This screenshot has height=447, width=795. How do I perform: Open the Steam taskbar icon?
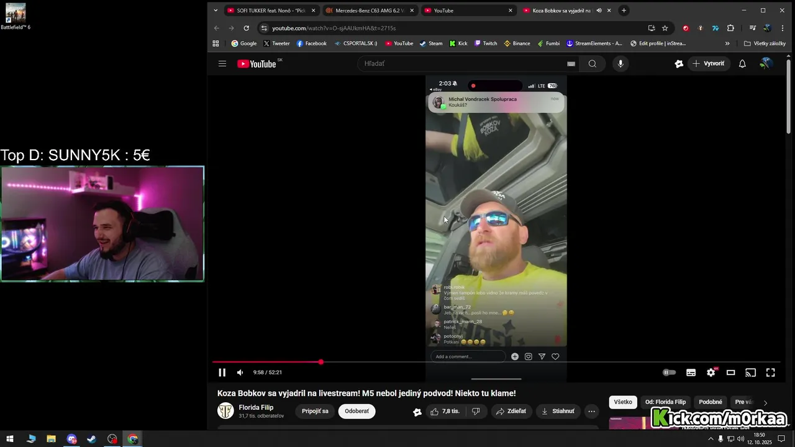(x=91, y=439)
